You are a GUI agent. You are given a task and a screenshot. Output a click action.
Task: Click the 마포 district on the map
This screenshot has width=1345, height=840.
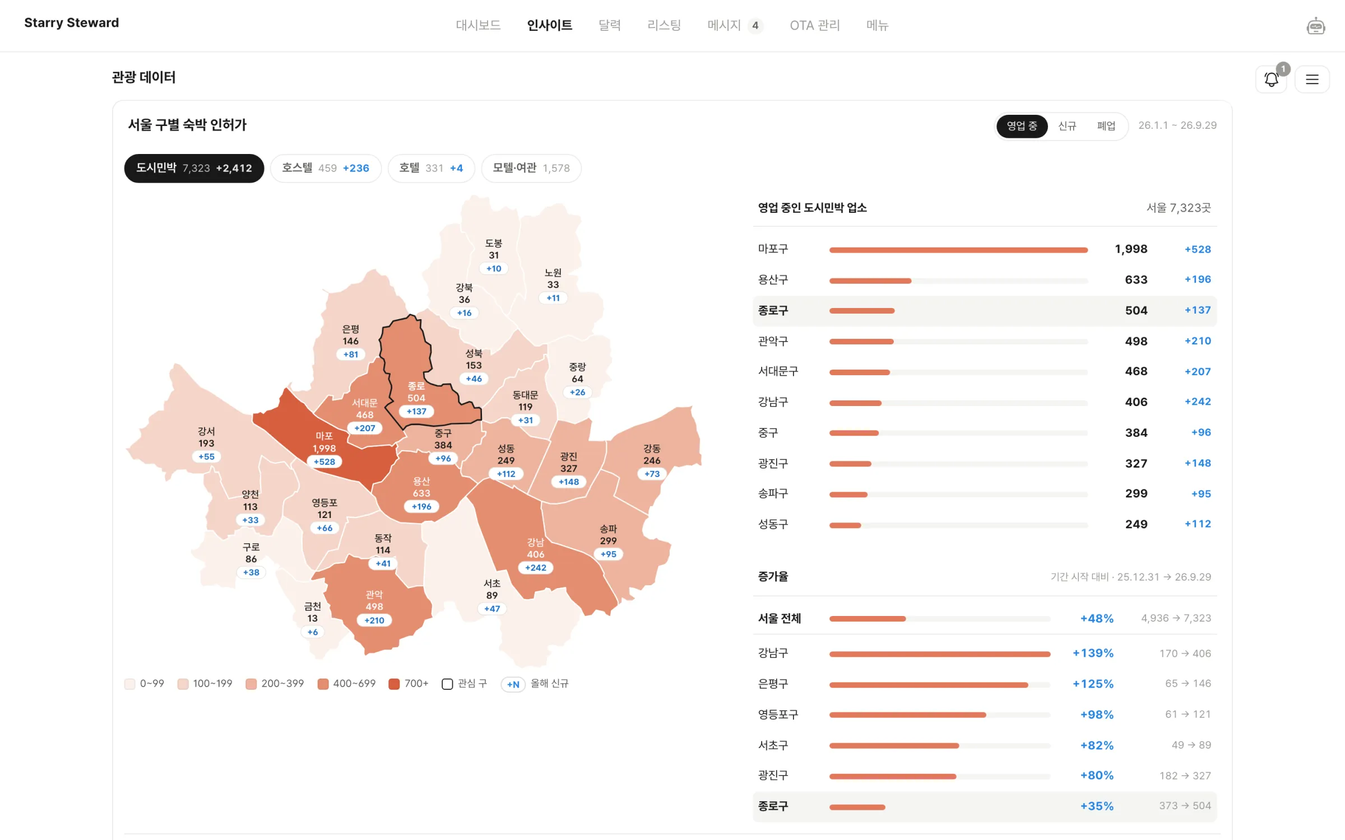pos(324,442)
